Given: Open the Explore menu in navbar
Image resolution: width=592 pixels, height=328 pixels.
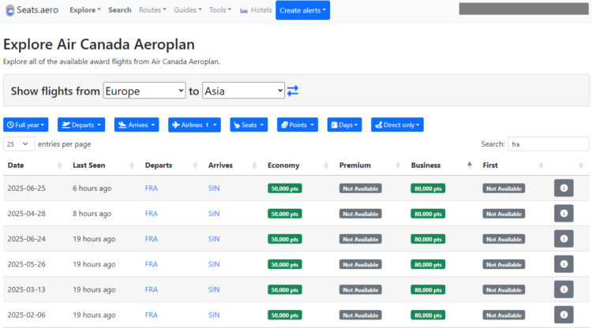Looking at the screenshot, I should tap(84, 10).
